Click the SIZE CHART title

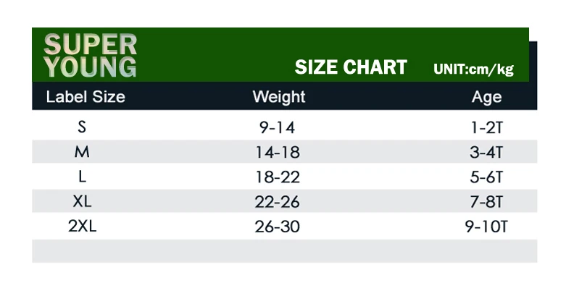(x=351, y=67)
